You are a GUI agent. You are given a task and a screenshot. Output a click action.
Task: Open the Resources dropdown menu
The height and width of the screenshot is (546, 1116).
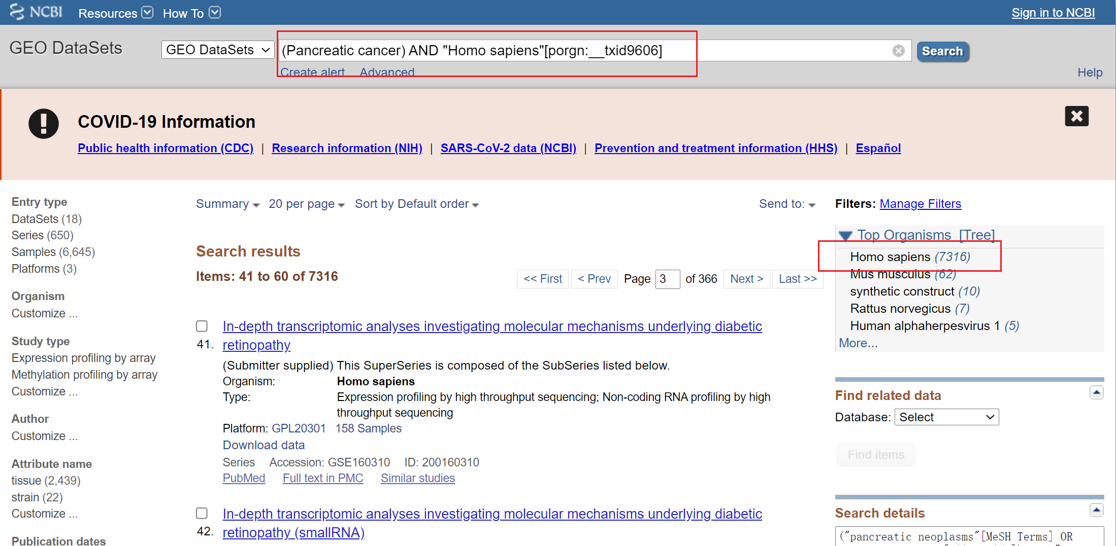pos(115,13)
